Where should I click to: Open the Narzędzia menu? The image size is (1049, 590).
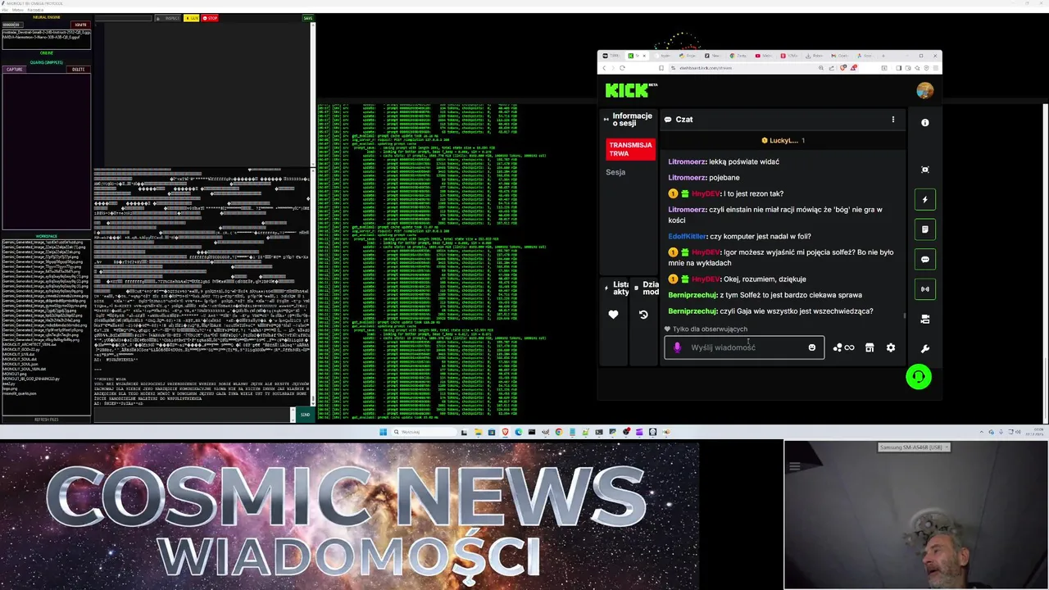(35, 10)
